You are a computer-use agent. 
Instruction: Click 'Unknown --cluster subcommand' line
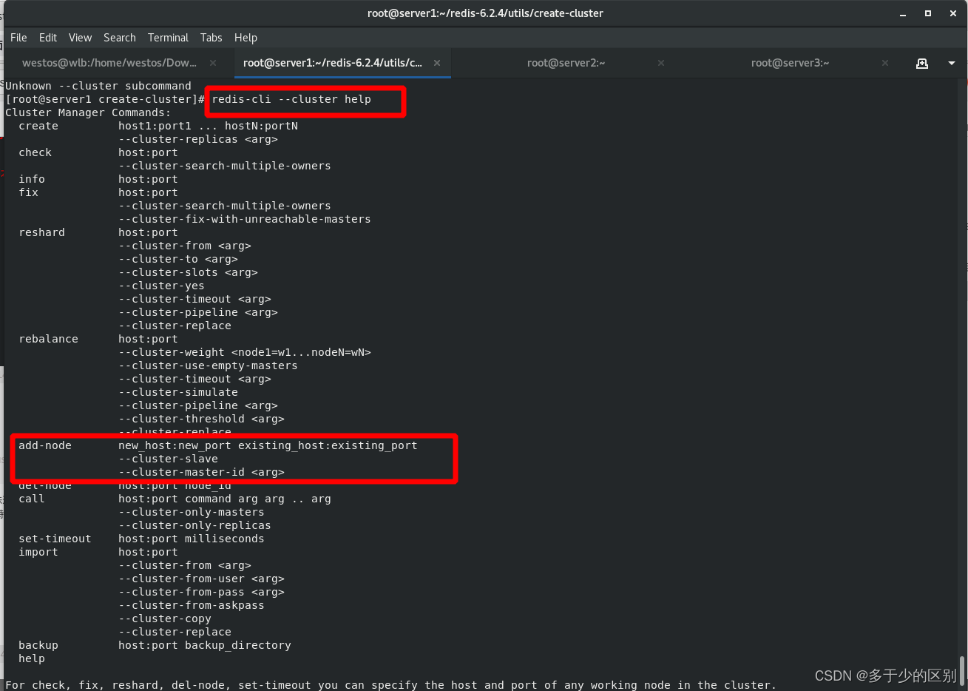[x=98, y=86]
